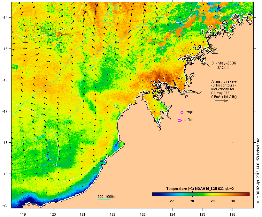Screen dimensions: 262x217
Task: Click the latitude -14 axis label
Action: [x=4, y=17]
